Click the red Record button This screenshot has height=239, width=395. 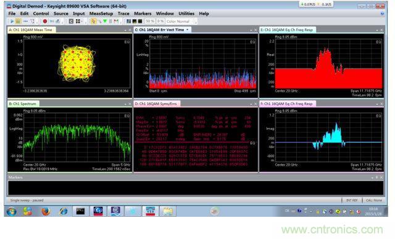pyautogui.click(x=45, y=22)
